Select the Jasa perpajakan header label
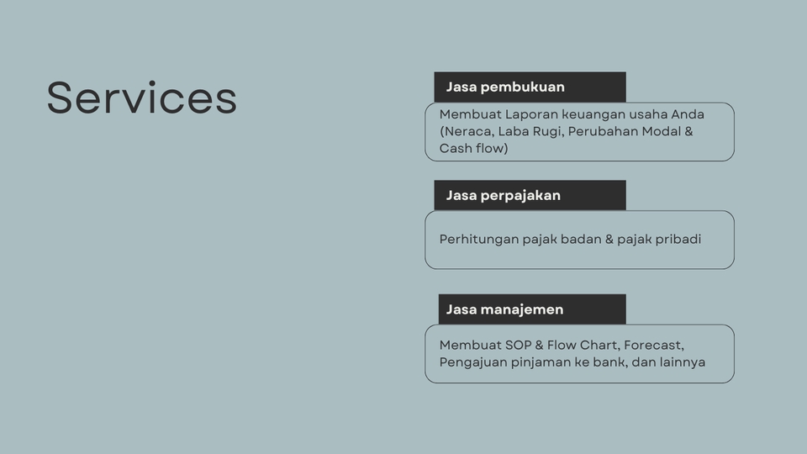 [503, 195]
